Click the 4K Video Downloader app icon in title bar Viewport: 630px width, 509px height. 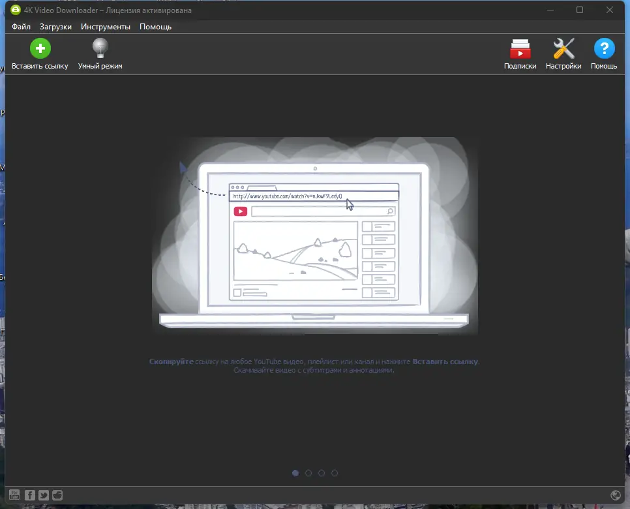point(16,10)
